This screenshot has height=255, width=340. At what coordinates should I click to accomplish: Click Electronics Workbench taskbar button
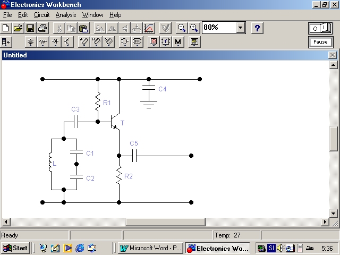[x=217, y=248]
